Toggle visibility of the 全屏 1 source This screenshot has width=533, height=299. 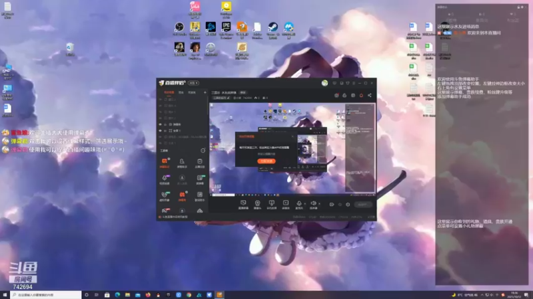click(161, 130)
